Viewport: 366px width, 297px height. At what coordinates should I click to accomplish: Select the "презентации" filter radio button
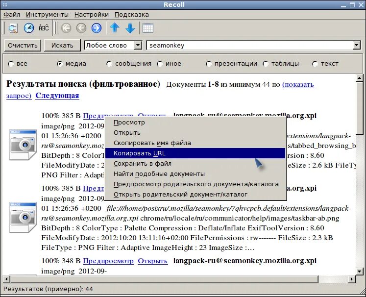click(x=208, y=64)
